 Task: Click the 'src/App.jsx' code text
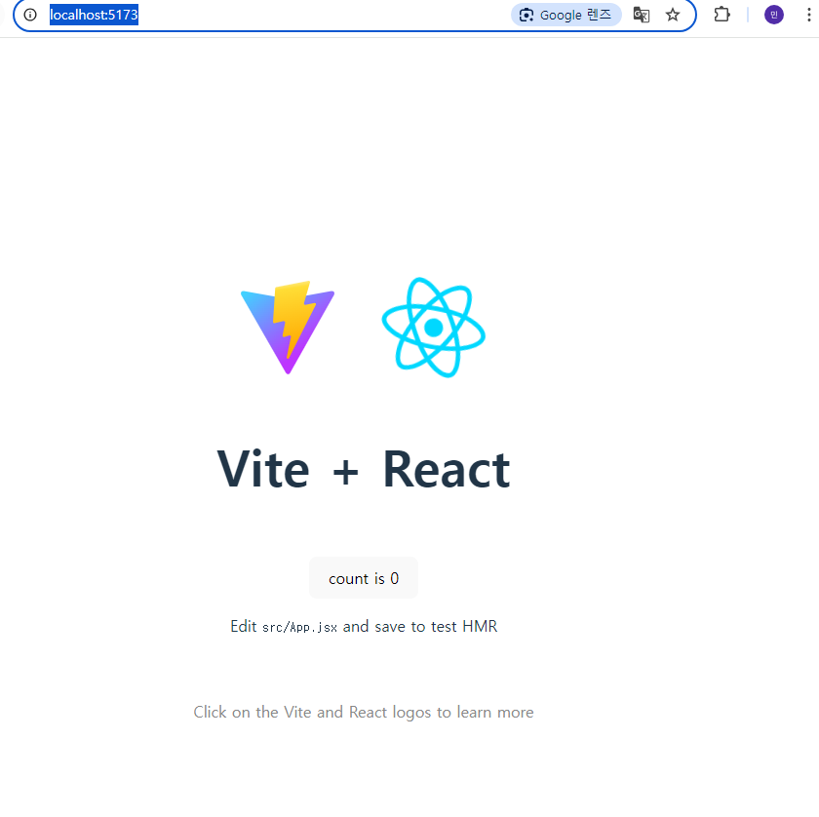click(300, 627)
